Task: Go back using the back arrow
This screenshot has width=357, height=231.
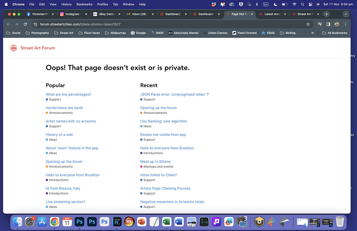Action: [8, 24]
